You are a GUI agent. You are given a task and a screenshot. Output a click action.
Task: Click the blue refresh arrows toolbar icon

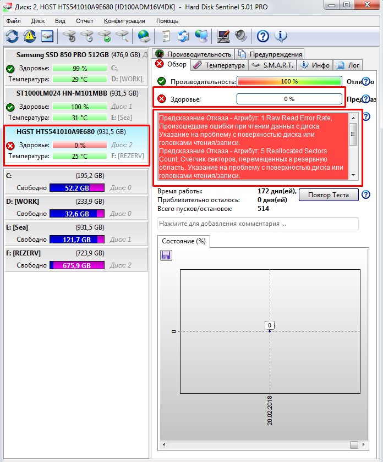click(x=13, y=37)
